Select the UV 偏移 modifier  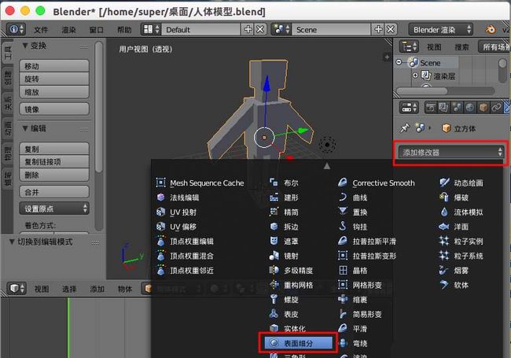(x=176, y=227)
